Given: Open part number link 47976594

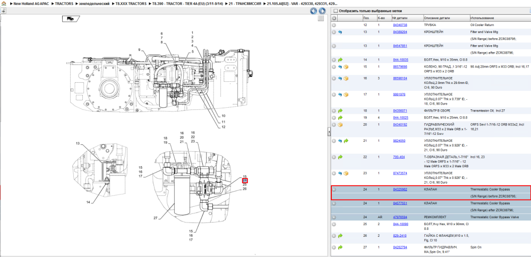Looking at the screenshot, I should tap(400, 217).
